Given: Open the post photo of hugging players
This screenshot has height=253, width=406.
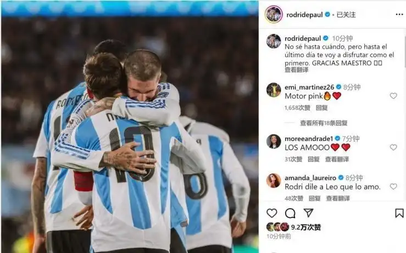Looking at the screenshot, I should click(x=130, y=127).
